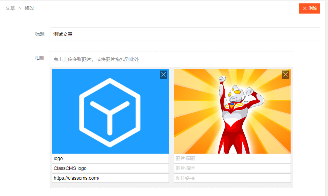
Task: Edit the 'ClassCMS logo' description field
Action: pyautogui.click(x=110, y=168)
